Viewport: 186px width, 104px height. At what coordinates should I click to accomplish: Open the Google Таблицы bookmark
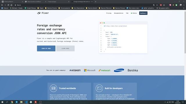[x=30, y=8]
